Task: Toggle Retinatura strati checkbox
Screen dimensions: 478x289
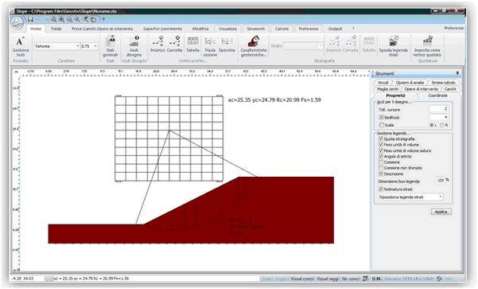Action: tap(381, 189)
